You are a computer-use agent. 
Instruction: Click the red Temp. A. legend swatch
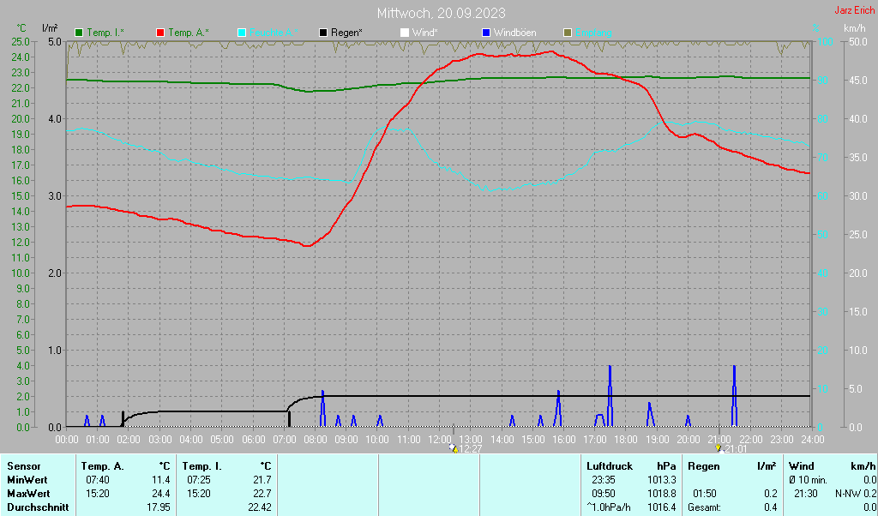tap(160, 33)
